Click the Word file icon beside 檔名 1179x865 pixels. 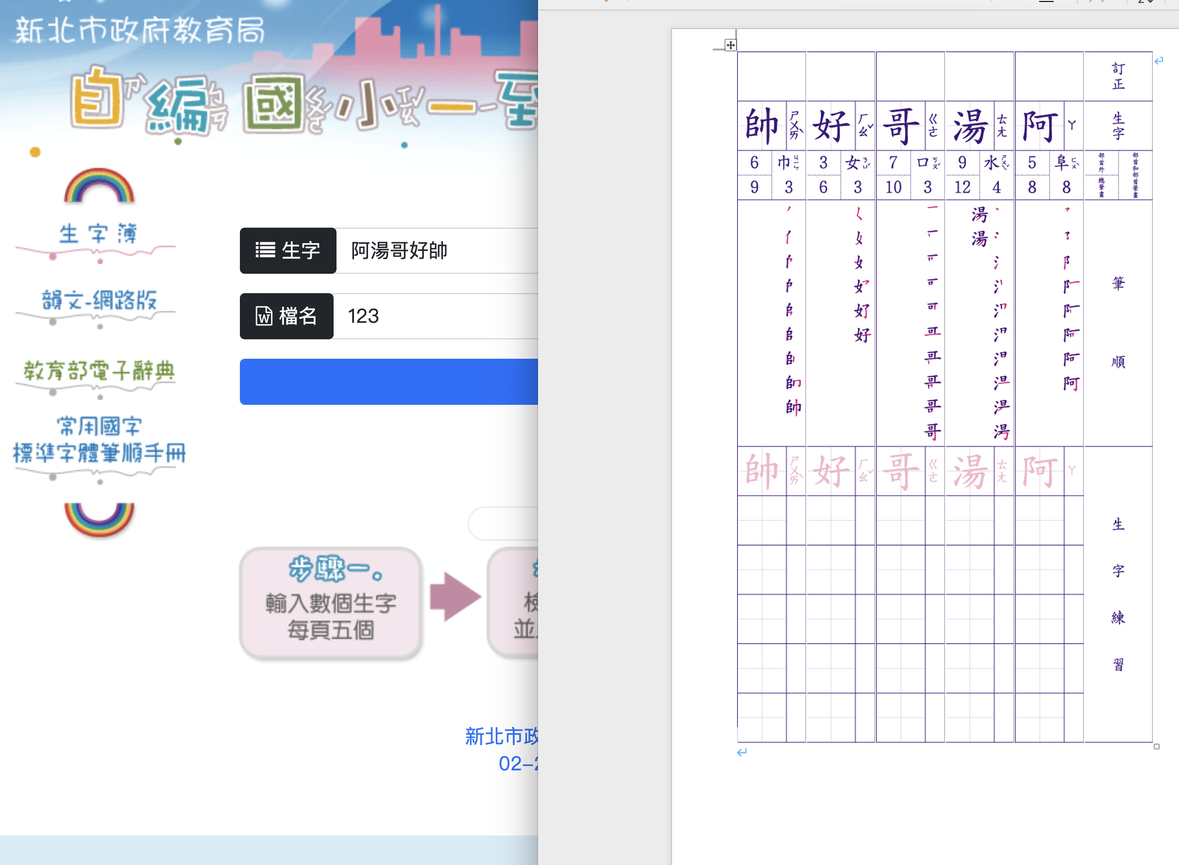coord(264,316)
